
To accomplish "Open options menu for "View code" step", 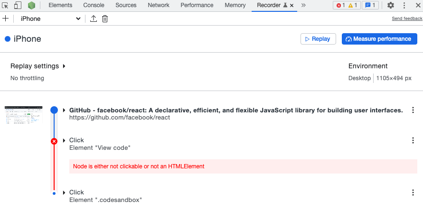I will click(413, 140).
